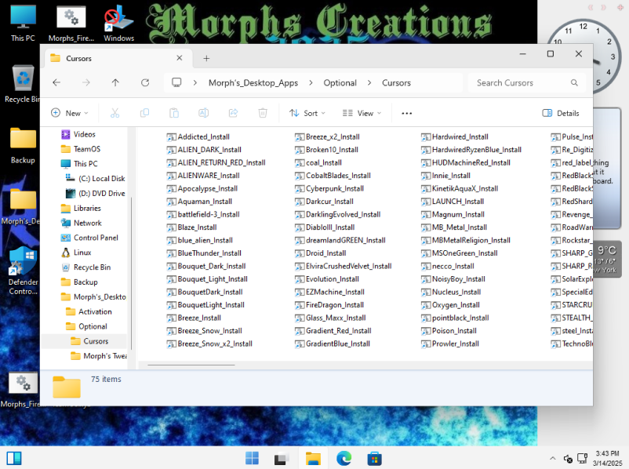
Task: Open Control Panel from the sidebar
Action: [x=96, y=238]
